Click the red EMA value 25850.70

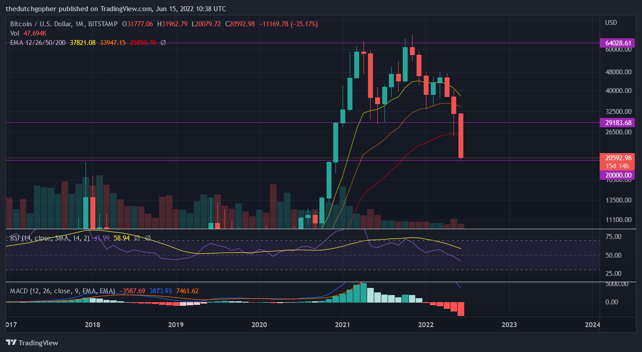143,43
